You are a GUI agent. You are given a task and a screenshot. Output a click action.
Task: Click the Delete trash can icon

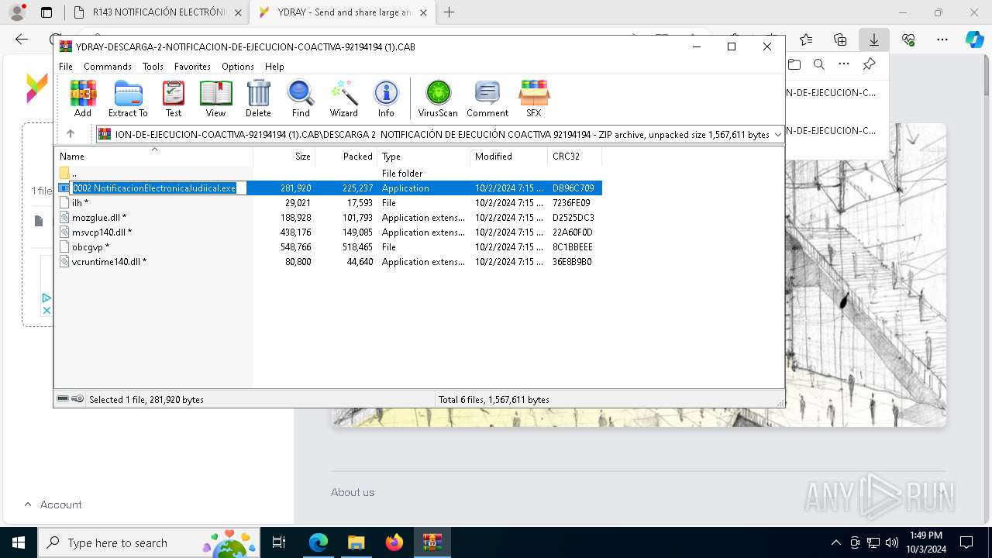[258, 98]
